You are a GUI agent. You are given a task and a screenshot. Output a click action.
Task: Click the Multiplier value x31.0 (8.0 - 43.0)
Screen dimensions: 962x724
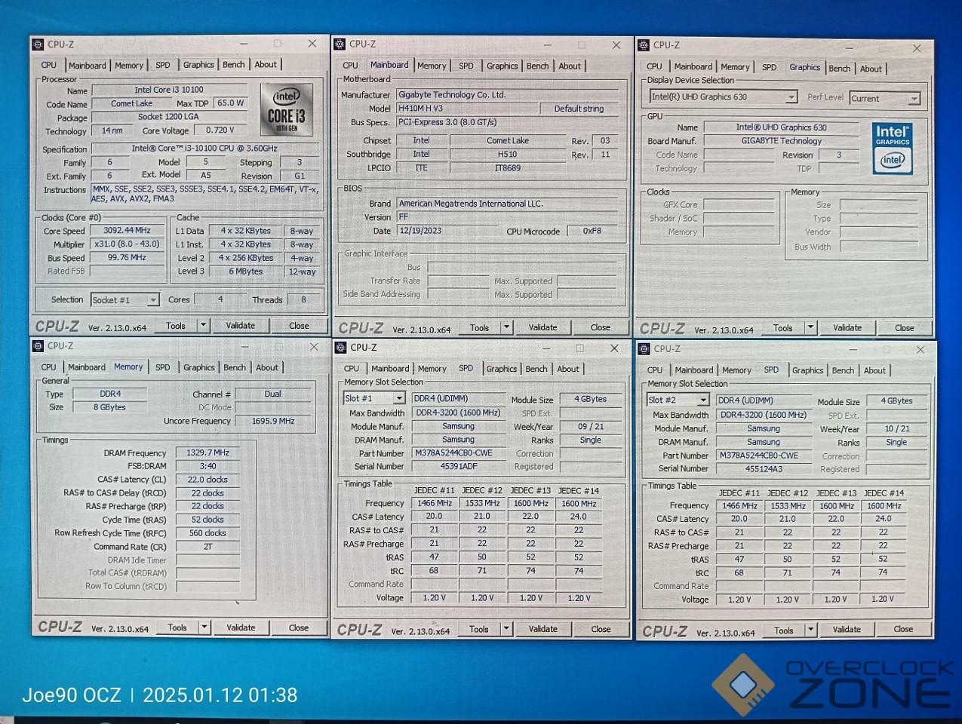pyautogui.click(x=128, y=244)
